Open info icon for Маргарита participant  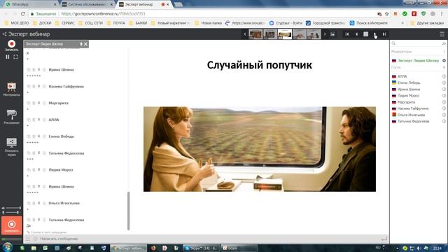pyautogui.click(x=444, y=102)
